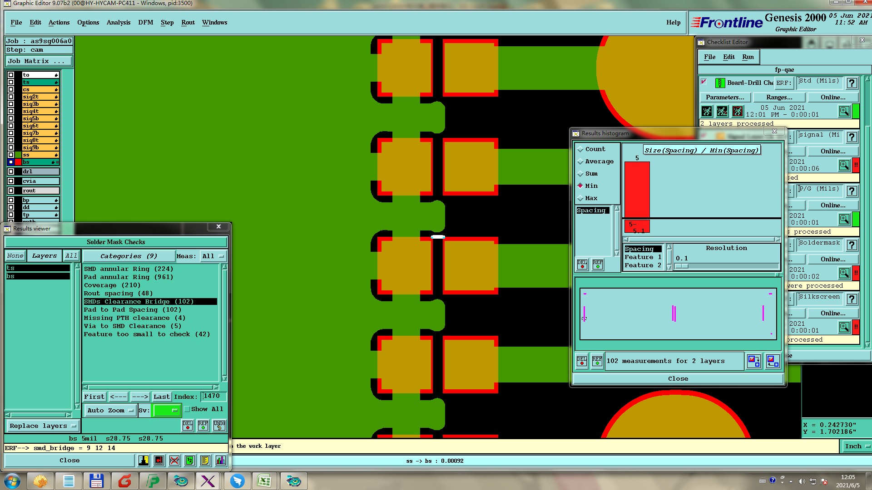
Task: Enable the Show All checkbox
Action: pos(187,409)
